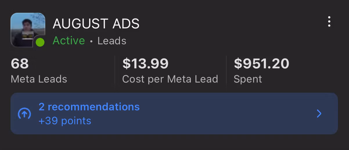
Task: Click the green active status dot
Action: 40,43
